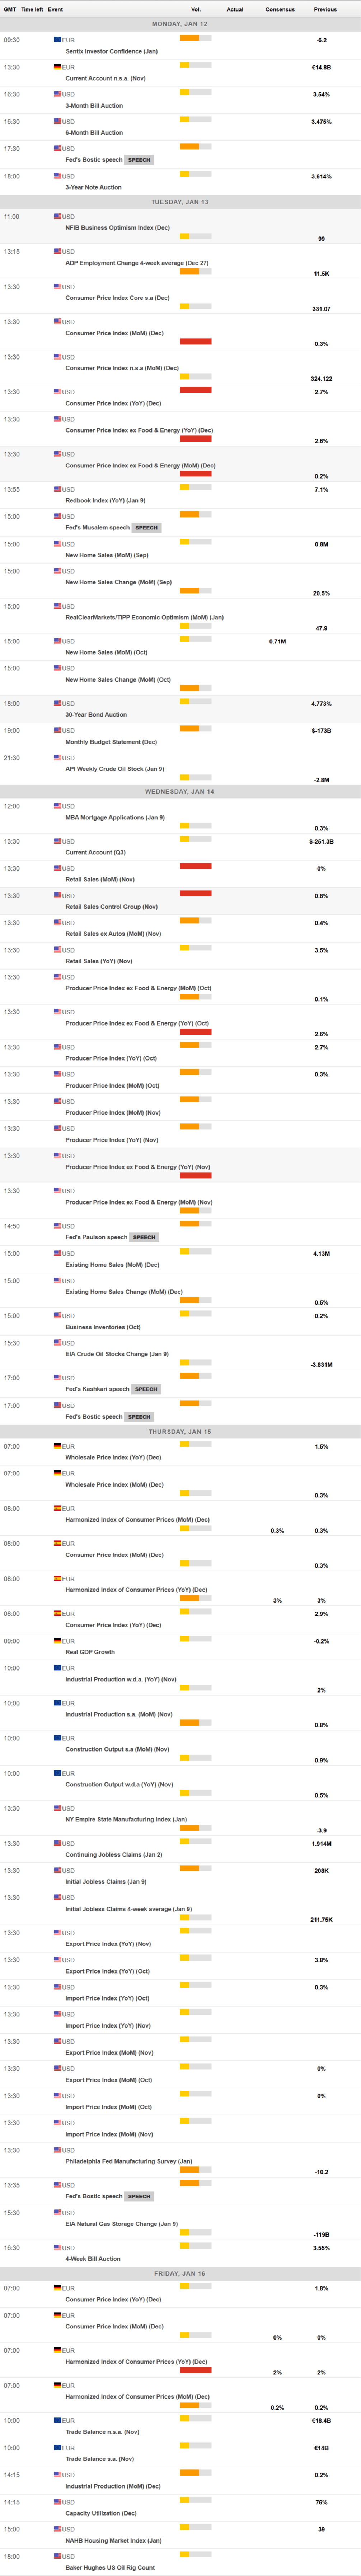Click the German flag above Real GDP Growth
The height and width of the screenshot is (2576, 361).
pyautogui.click(x=58, y=1641)
